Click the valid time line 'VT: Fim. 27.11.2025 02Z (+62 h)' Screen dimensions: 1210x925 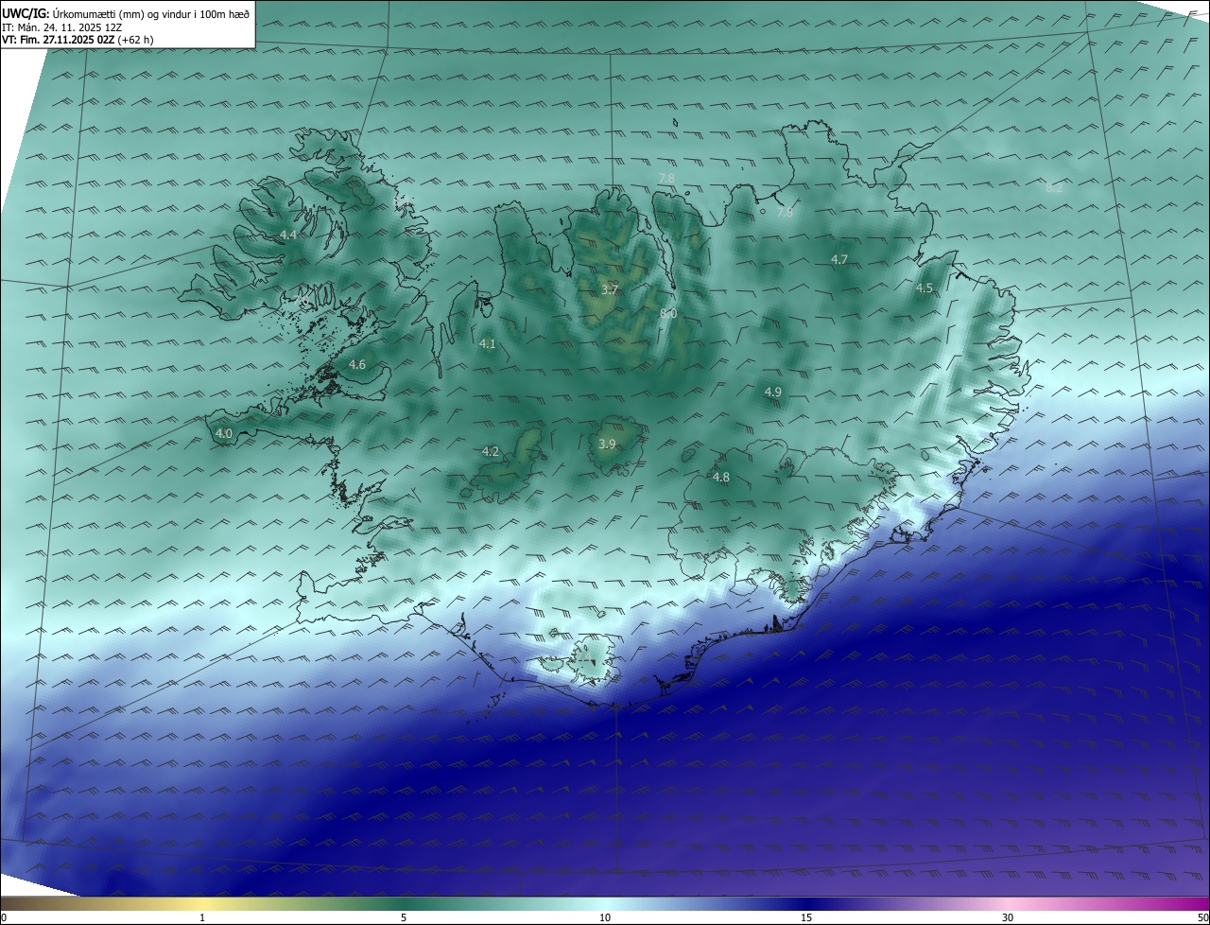point(78,40)
